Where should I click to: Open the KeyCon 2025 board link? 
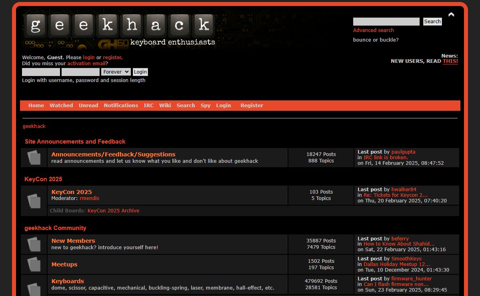click(x=72, y=192)
